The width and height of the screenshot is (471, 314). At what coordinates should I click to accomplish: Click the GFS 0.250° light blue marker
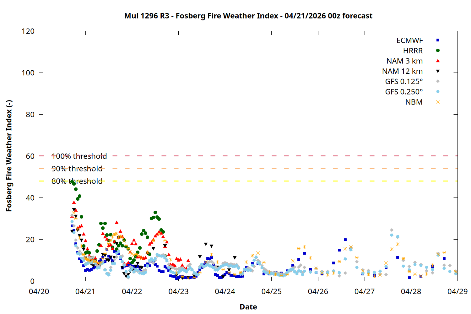tap(438, 92)
